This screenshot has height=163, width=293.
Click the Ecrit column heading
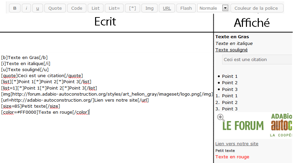[105, 21]
